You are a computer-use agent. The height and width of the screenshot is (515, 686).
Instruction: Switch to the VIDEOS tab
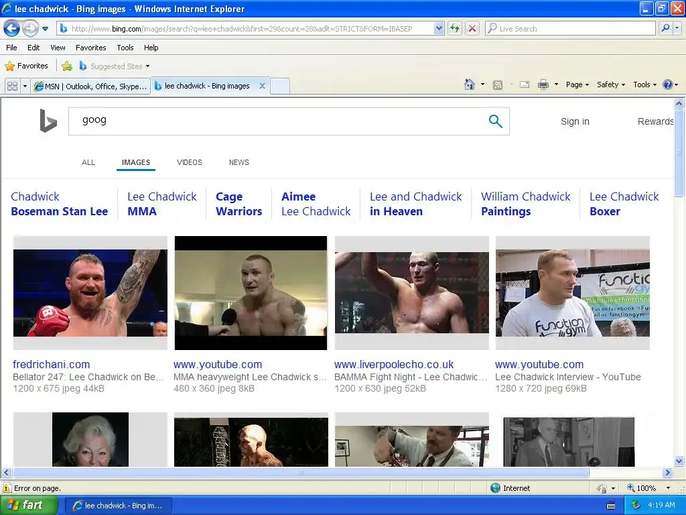(190, 162)
